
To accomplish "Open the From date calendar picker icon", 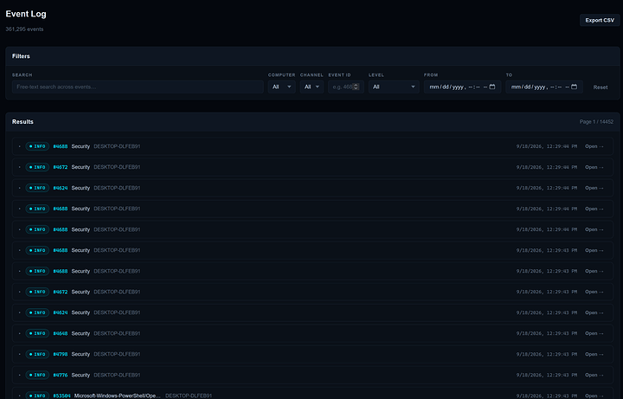I will click(491, 87).
